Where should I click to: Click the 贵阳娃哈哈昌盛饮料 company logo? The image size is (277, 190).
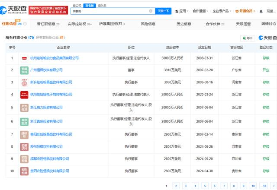coord(24,134)
